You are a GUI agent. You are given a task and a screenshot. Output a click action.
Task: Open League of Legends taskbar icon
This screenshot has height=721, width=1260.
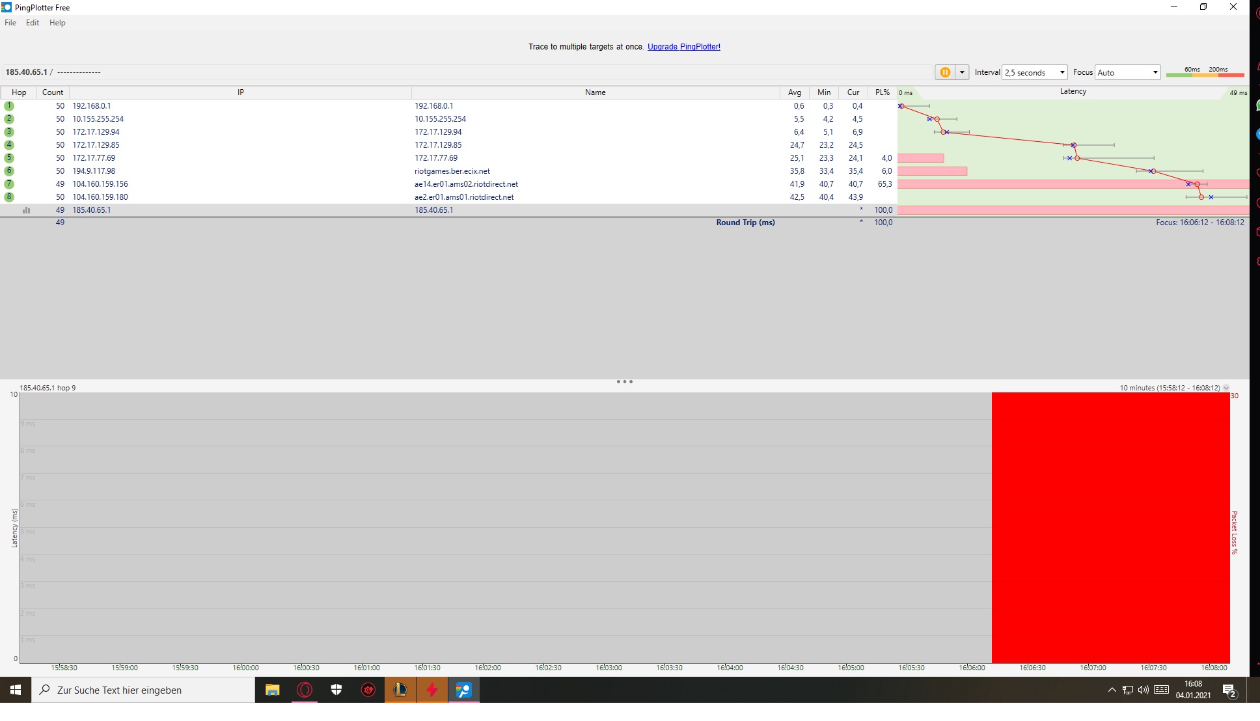tap(400, 690)
